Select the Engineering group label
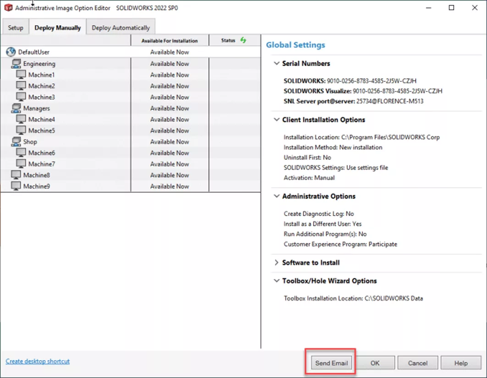Image resolution: width=487 pixels, height=378 pixels. click(39, 64)
